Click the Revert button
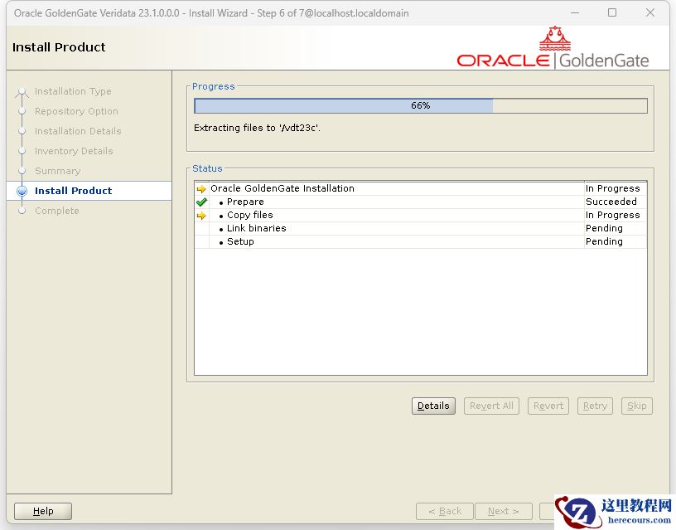 [548, 406]
